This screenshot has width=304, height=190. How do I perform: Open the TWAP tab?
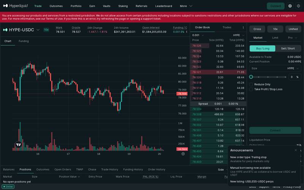[x=79, y=169]
